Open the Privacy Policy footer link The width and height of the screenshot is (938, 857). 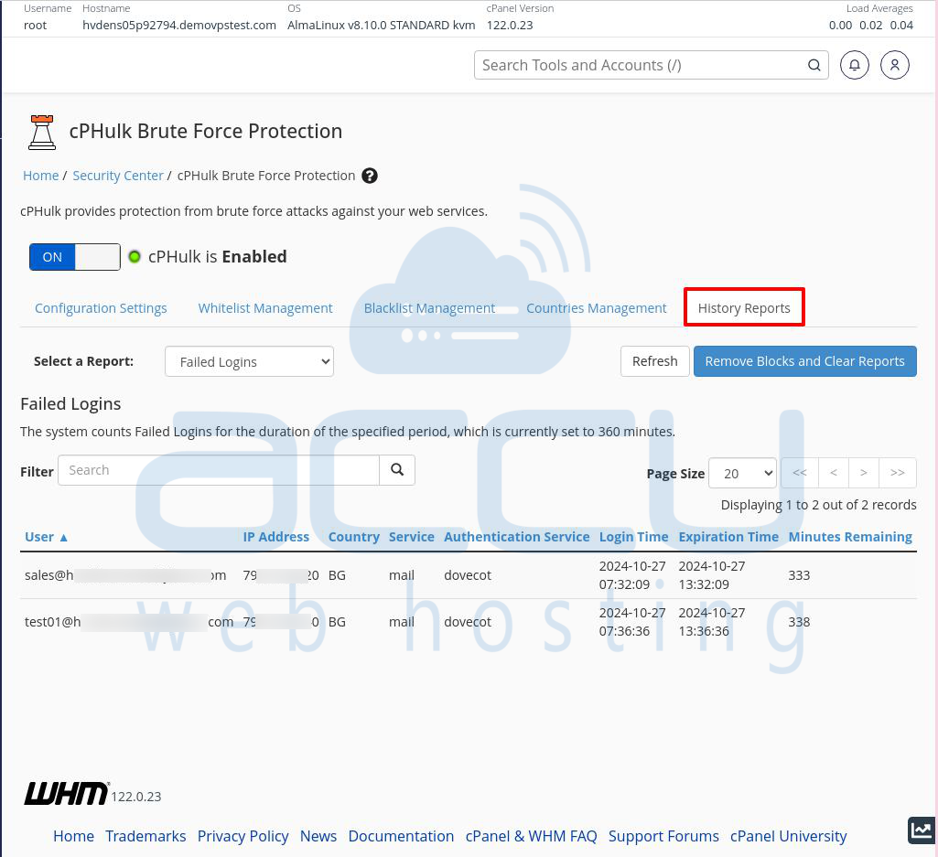click(243, 836)
